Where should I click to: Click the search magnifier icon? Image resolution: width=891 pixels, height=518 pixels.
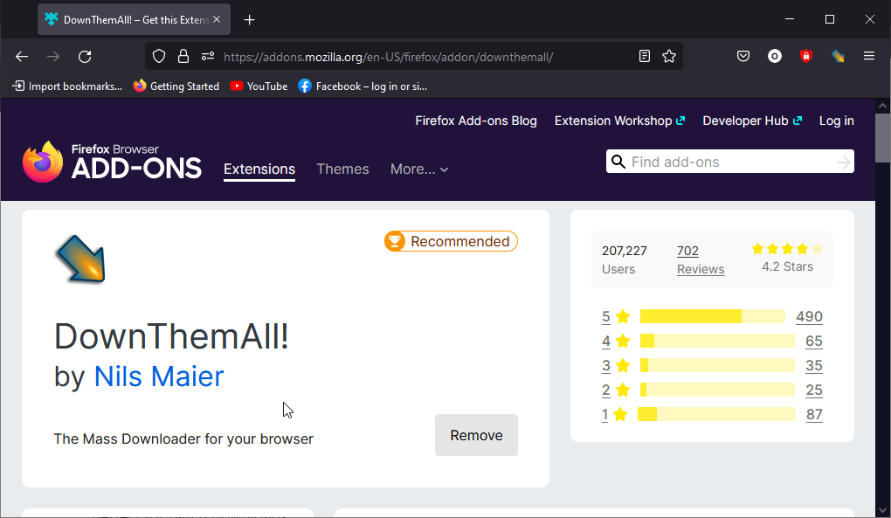click(618, 162)
